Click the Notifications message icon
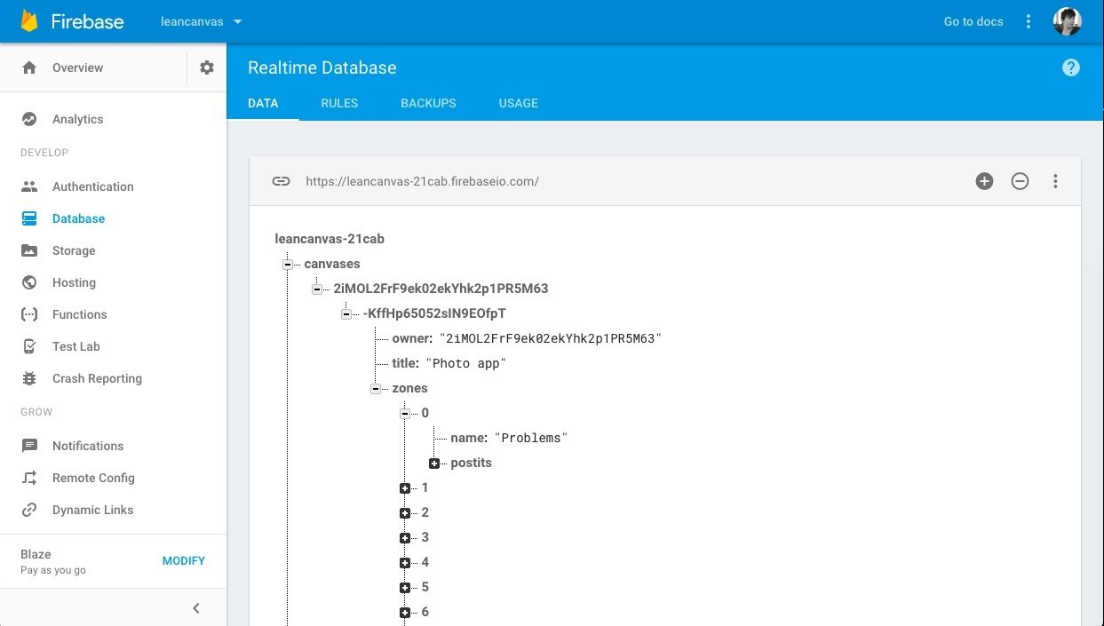The height and width of the screenshot is (626, 1104). click(29, 446)
